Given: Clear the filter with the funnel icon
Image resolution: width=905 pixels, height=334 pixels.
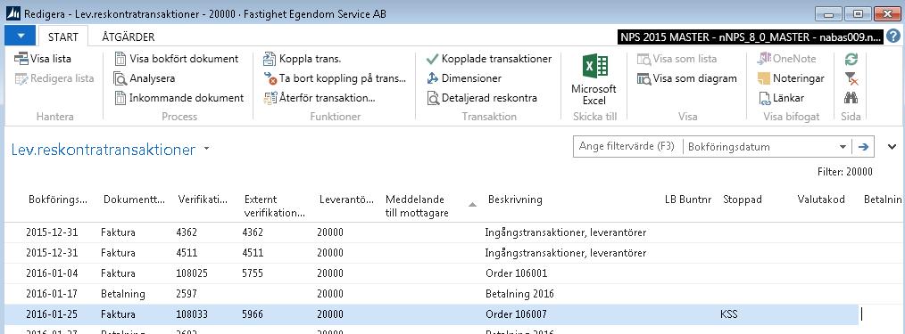Looking at the screenshot, I should pyautogui.click(x=851, y=78).
